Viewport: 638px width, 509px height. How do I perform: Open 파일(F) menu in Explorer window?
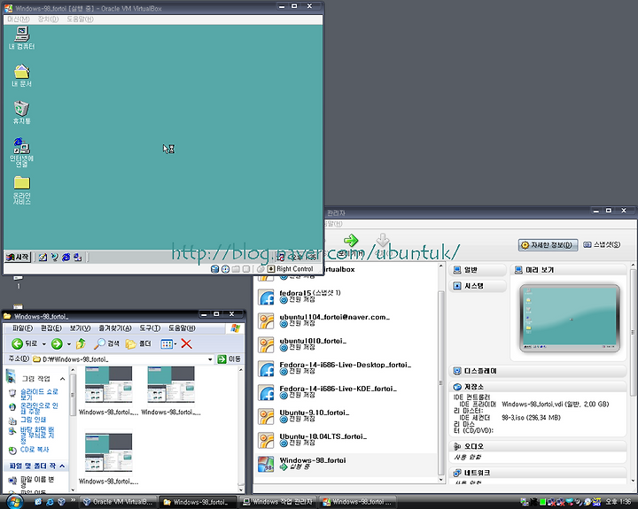click(22, 328)
